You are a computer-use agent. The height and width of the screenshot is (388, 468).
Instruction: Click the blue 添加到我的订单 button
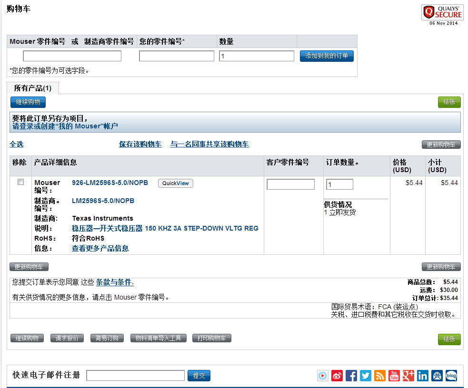tap(327, 56)
